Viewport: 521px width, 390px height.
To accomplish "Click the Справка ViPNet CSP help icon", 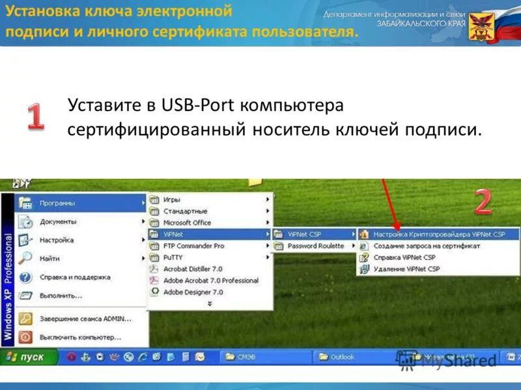I will (365, 257).
